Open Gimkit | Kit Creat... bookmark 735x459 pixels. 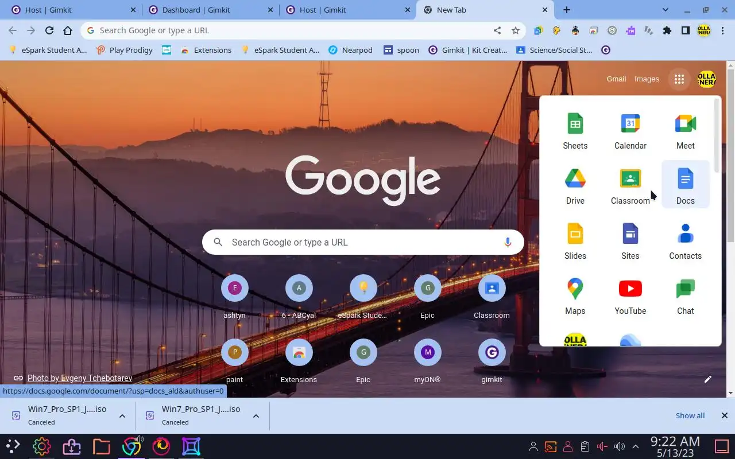tap(468, 50)
